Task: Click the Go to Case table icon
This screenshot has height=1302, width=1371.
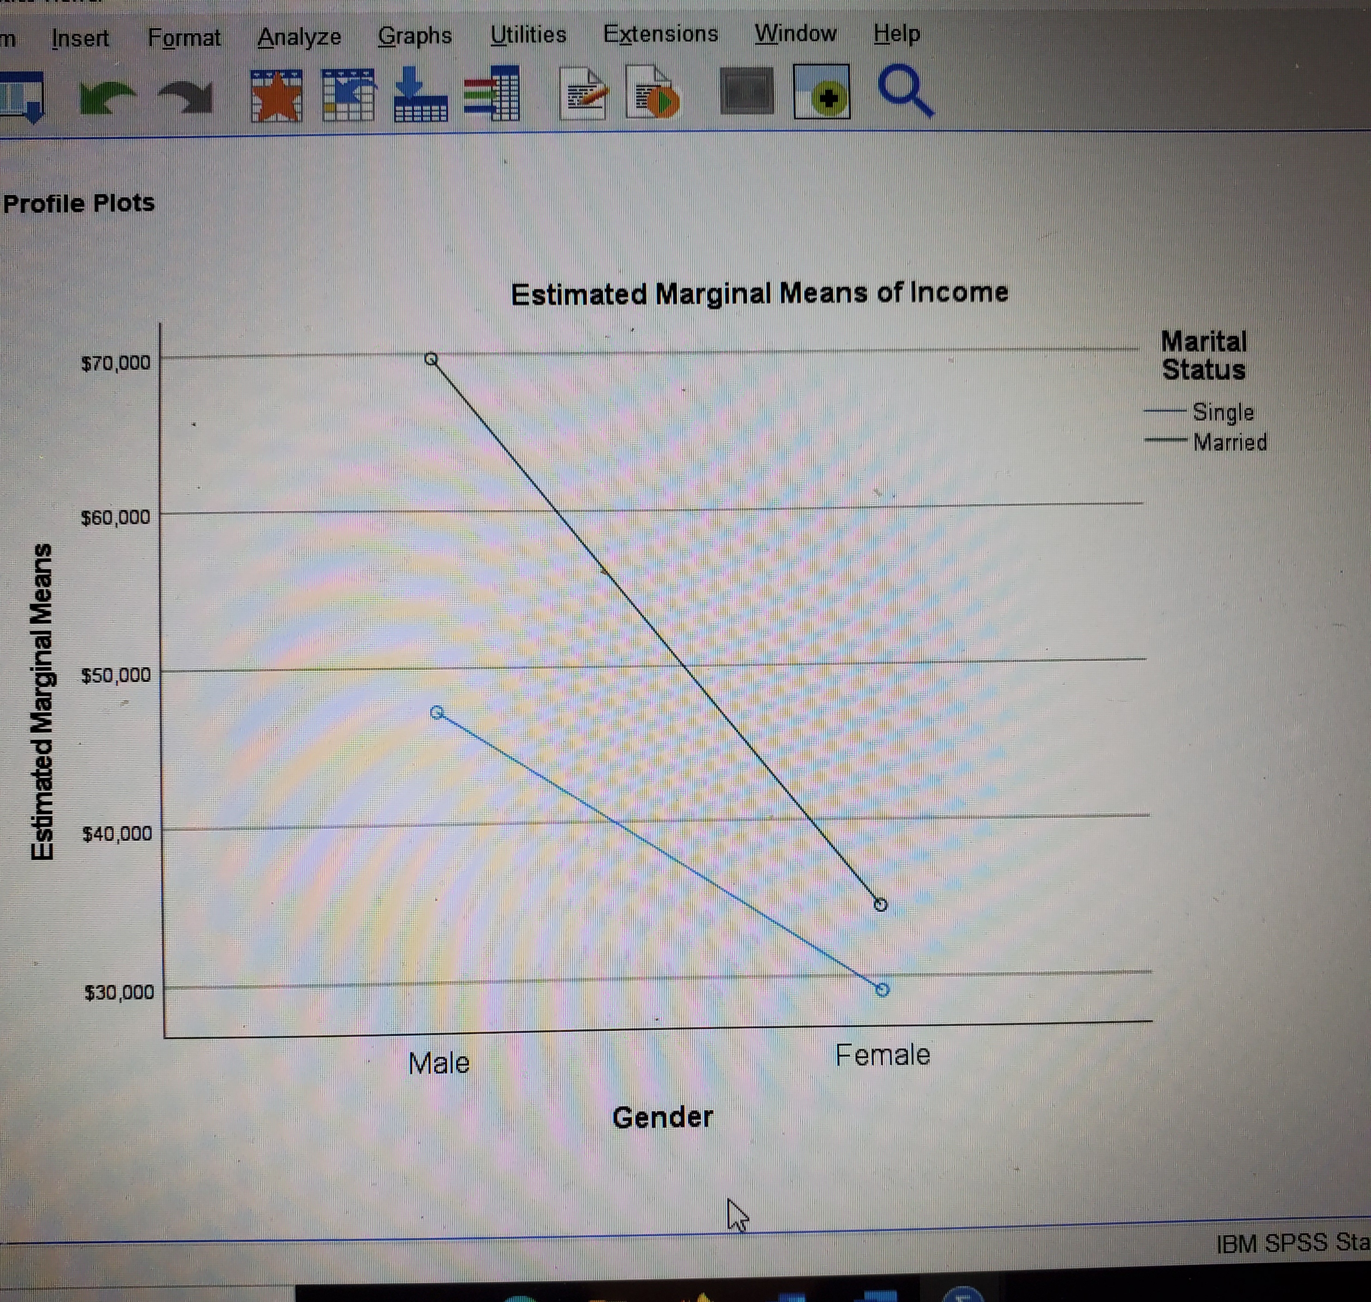Action: [349, 96]
